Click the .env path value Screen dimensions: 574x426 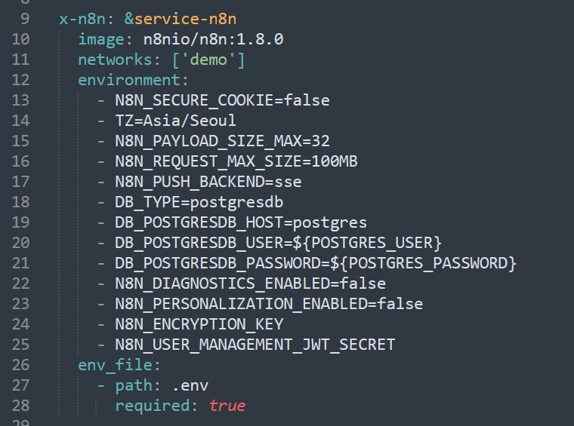coord(190,385)
